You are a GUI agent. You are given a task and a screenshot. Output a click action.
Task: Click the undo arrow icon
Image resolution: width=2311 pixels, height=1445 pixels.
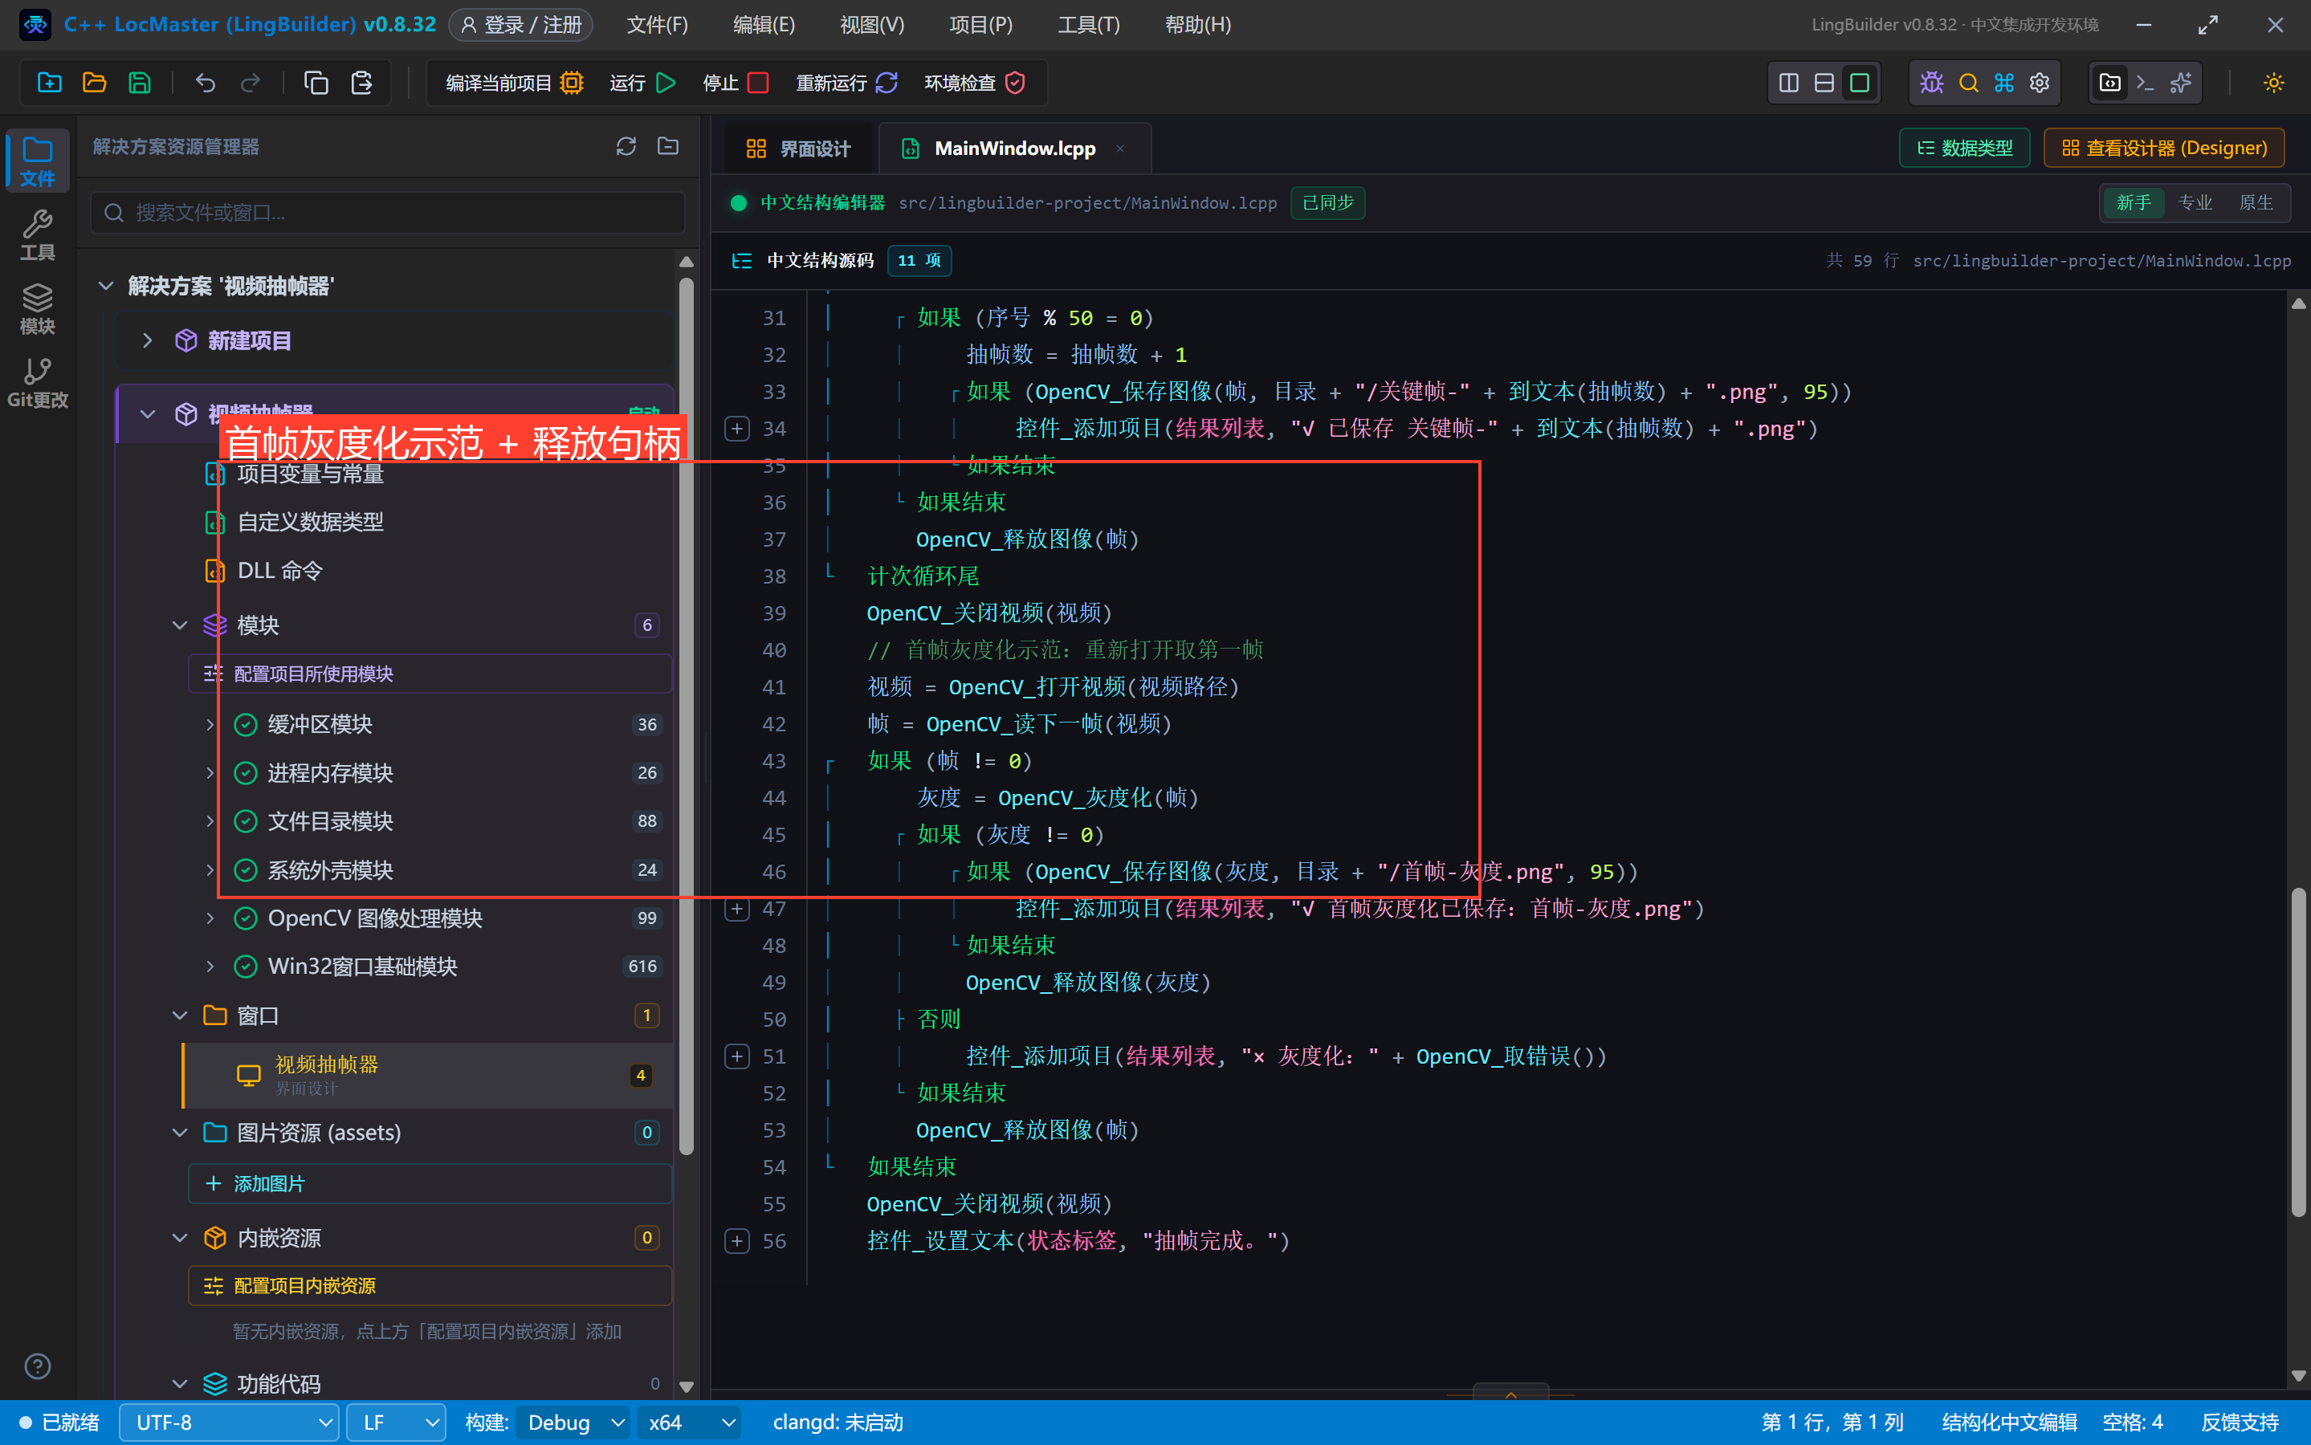[x=206, y=83]
